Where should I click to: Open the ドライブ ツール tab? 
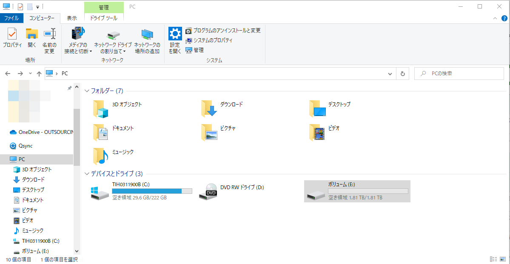(104, 18)
